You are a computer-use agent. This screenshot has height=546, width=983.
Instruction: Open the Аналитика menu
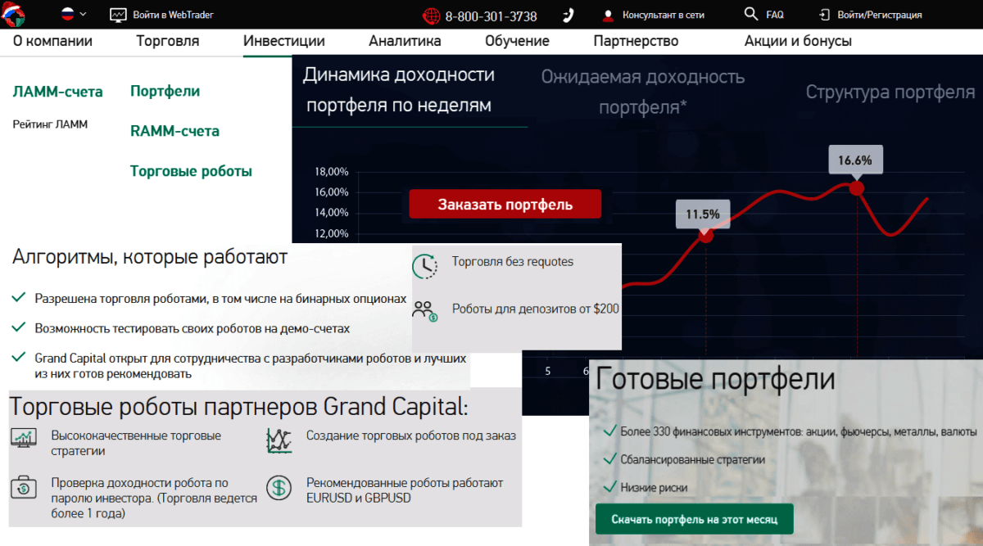[405, 41]
